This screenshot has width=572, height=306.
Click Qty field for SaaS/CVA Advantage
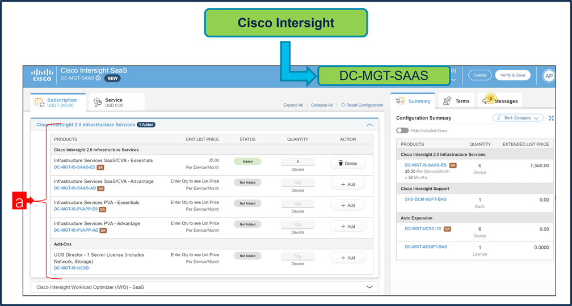(x=298, y=182)
